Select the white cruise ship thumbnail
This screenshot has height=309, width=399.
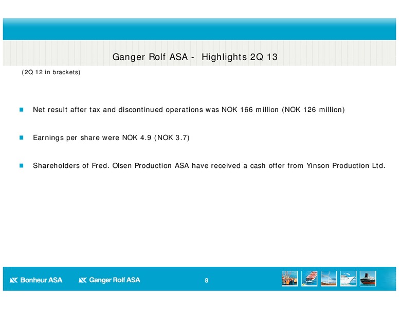pyautogui.click(x=348, y=279)
